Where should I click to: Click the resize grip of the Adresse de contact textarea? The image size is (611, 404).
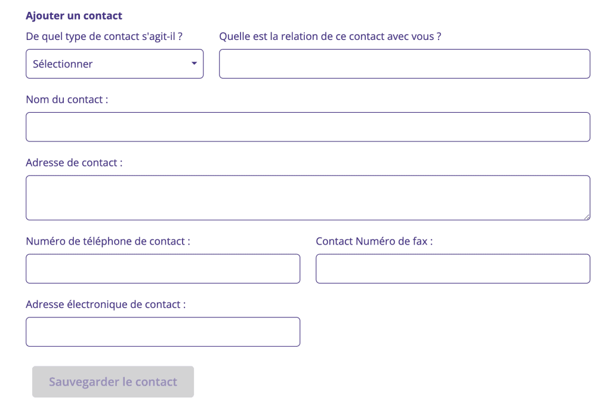coord(587,217)
